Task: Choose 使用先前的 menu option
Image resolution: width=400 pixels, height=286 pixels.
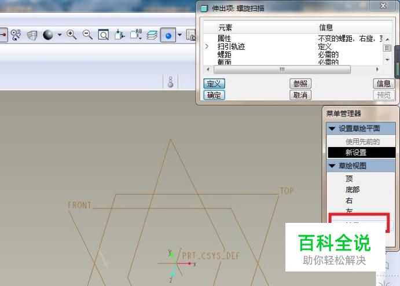Action: click(x=361, y=141)
